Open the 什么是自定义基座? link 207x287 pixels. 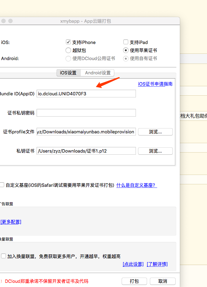[137, 185]
